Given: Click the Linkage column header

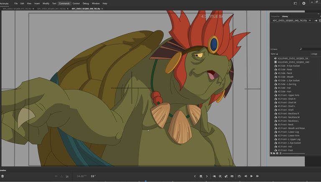Looking at the screenshot, I should pos(314,54).
